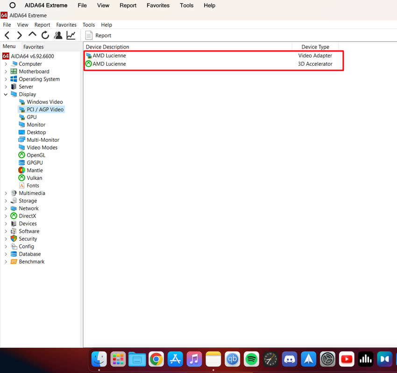Screen dimensions: 397x373
Task: Expand the Computer node
Action: coord(6,64)
